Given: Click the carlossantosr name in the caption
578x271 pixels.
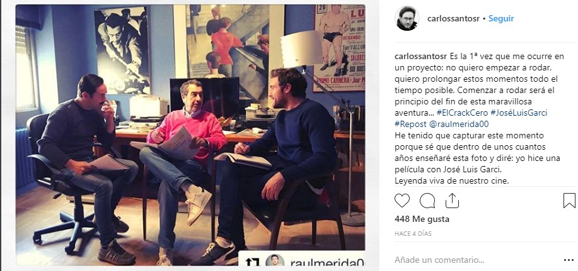Looking at the screenshot, I should pyautogui.click(x=421, y=57).
